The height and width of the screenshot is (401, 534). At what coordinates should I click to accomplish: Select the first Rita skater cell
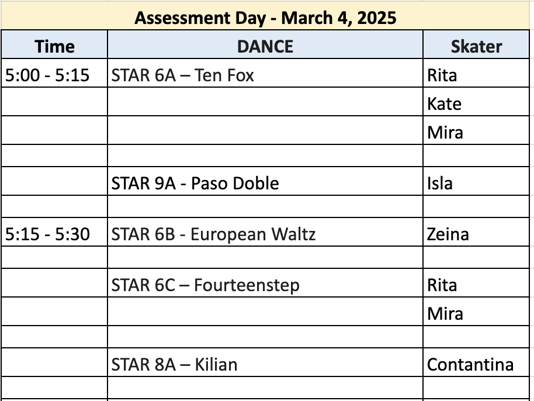pos(476,73)
